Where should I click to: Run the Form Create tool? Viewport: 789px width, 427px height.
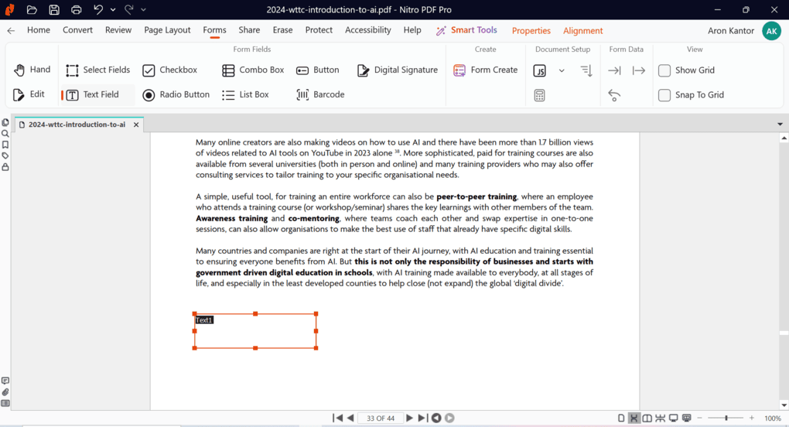(x=485, y=70)
